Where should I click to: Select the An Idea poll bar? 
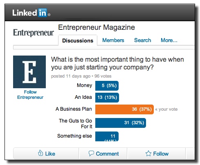(x=107, y=98)
